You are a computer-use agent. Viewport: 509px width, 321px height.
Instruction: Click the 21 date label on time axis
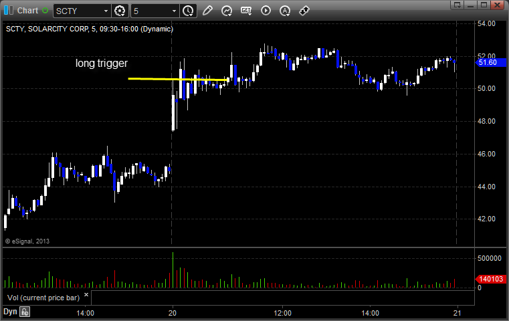457,313
